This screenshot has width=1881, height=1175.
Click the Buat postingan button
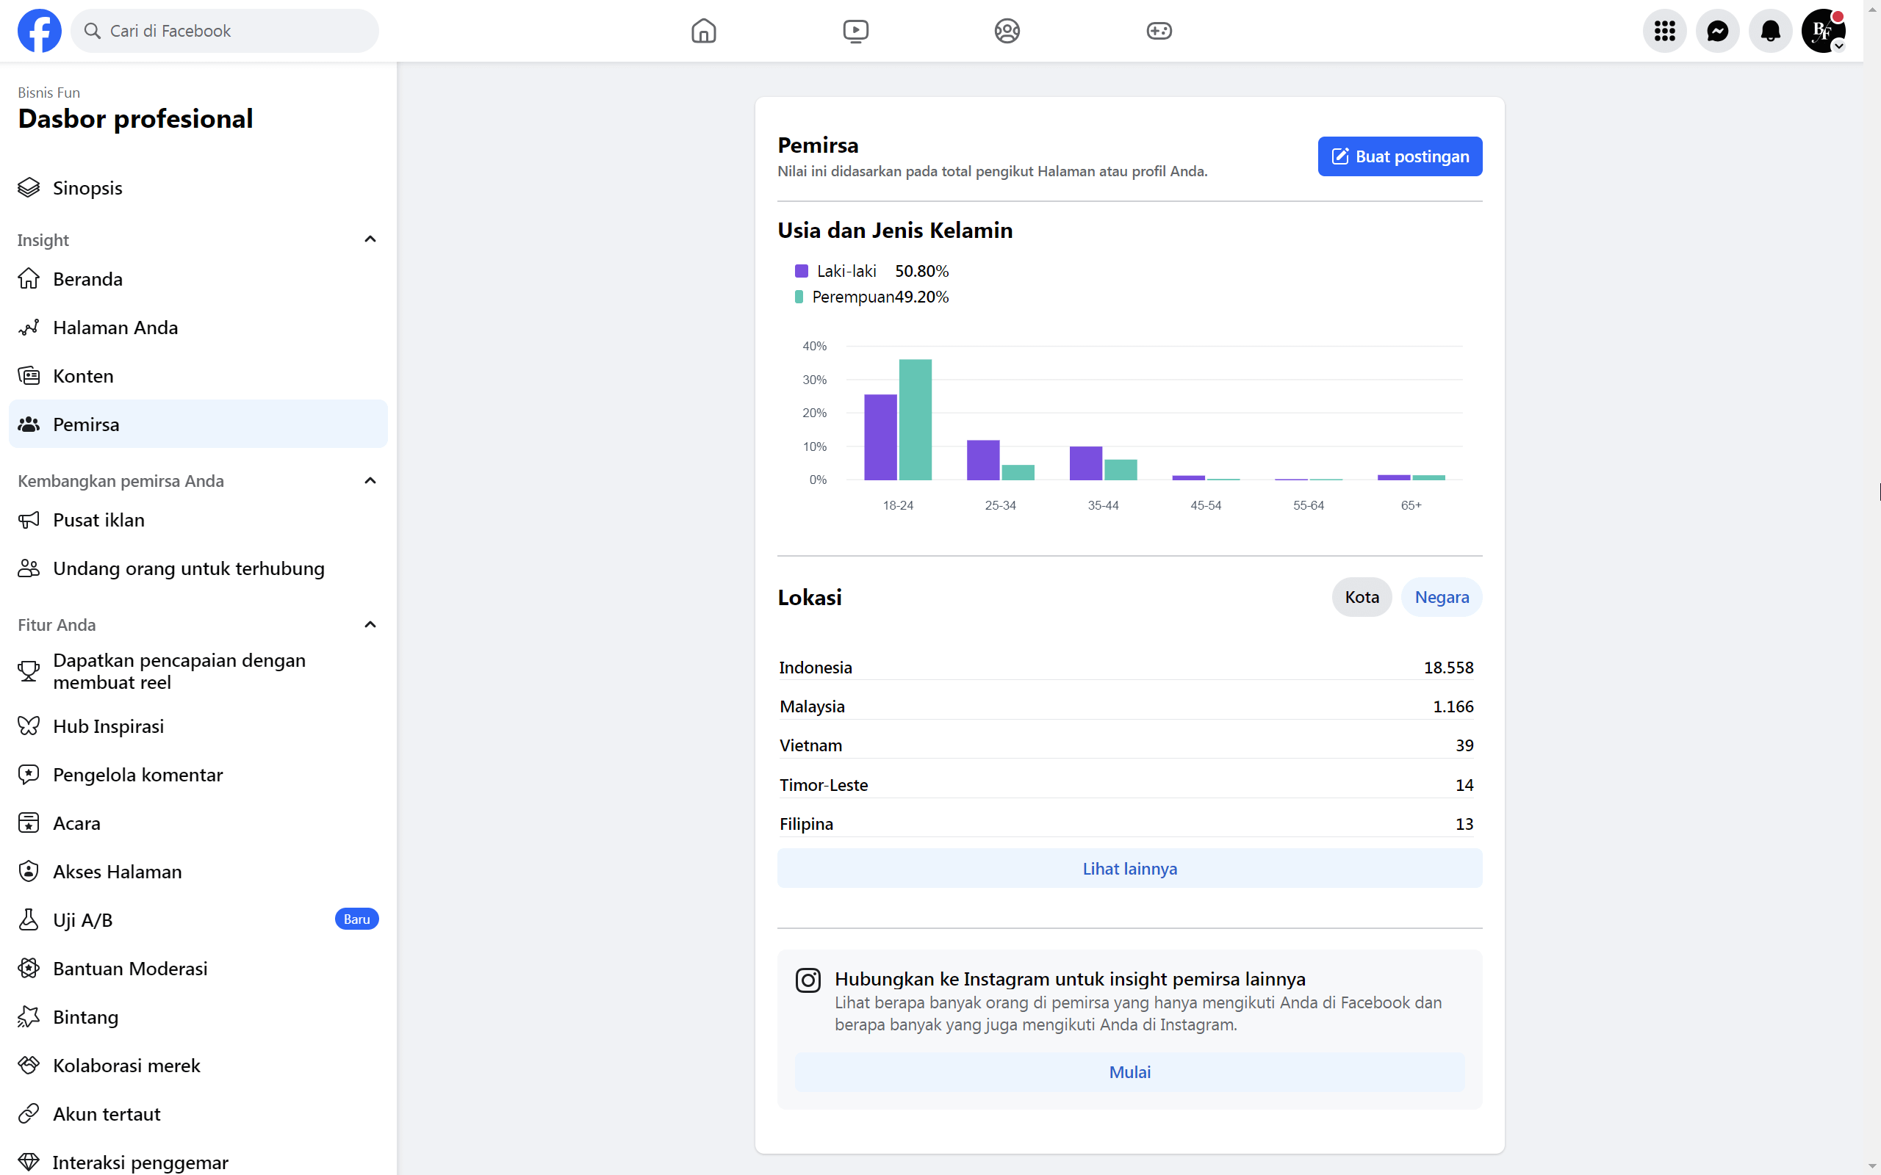pyautogui.click(x=1399, y=156)
